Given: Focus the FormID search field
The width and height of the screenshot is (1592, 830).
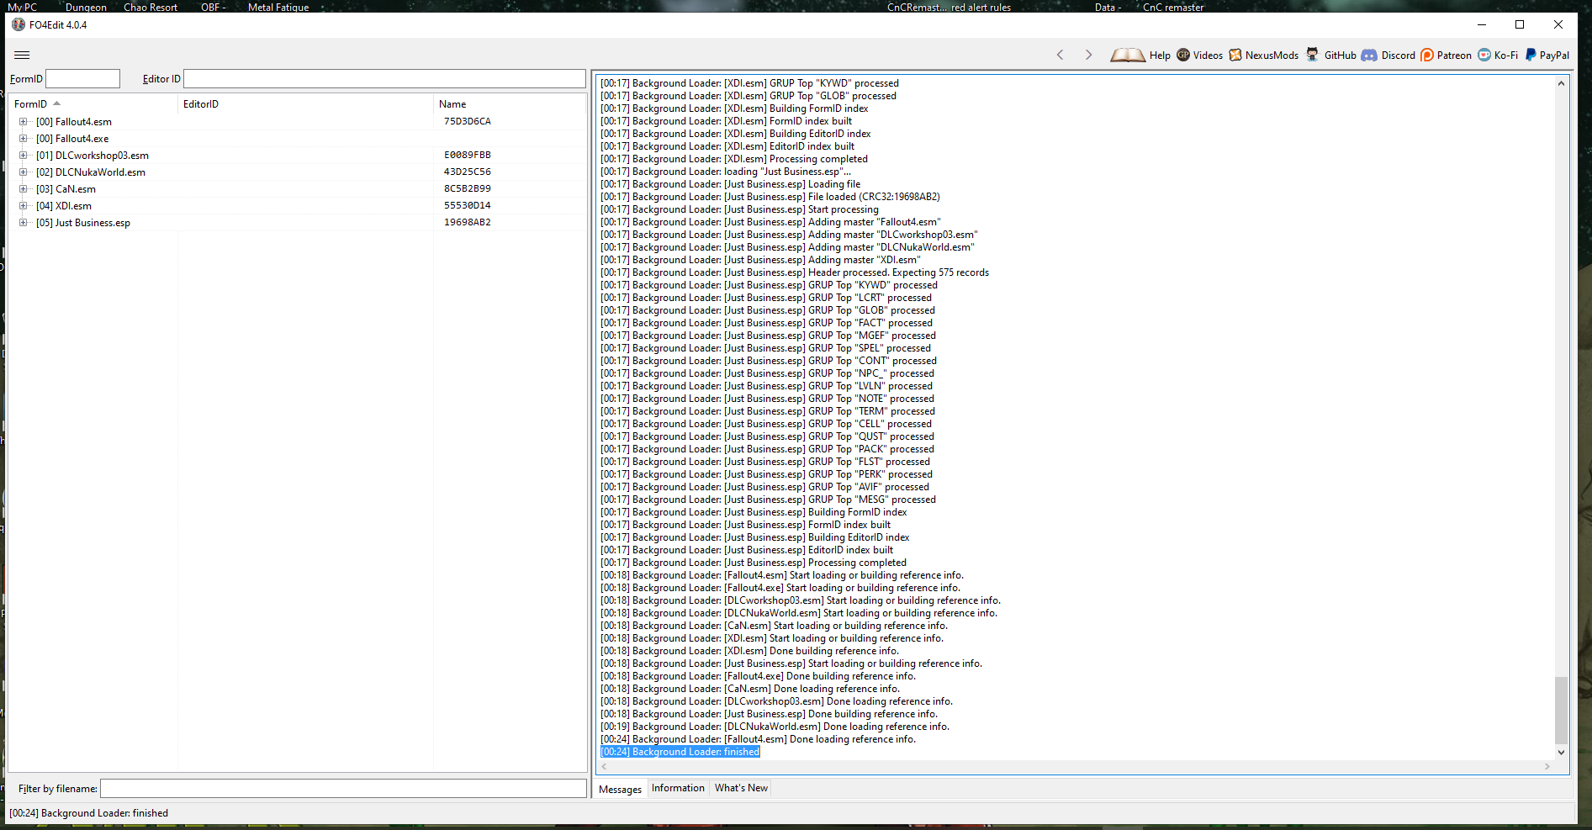Looking at the screenshot, I should pyautogui.click(x=82, y=78).
